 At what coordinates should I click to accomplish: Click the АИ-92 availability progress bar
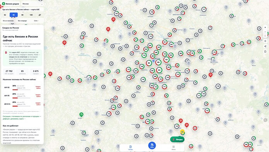(x=21, y=90)
